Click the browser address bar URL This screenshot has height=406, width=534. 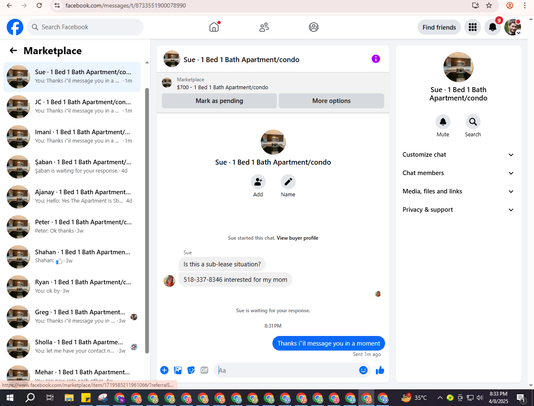[x=126, y=5]
